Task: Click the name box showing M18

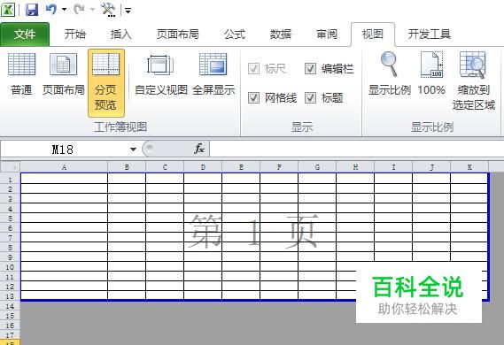Action: point(63,149)
